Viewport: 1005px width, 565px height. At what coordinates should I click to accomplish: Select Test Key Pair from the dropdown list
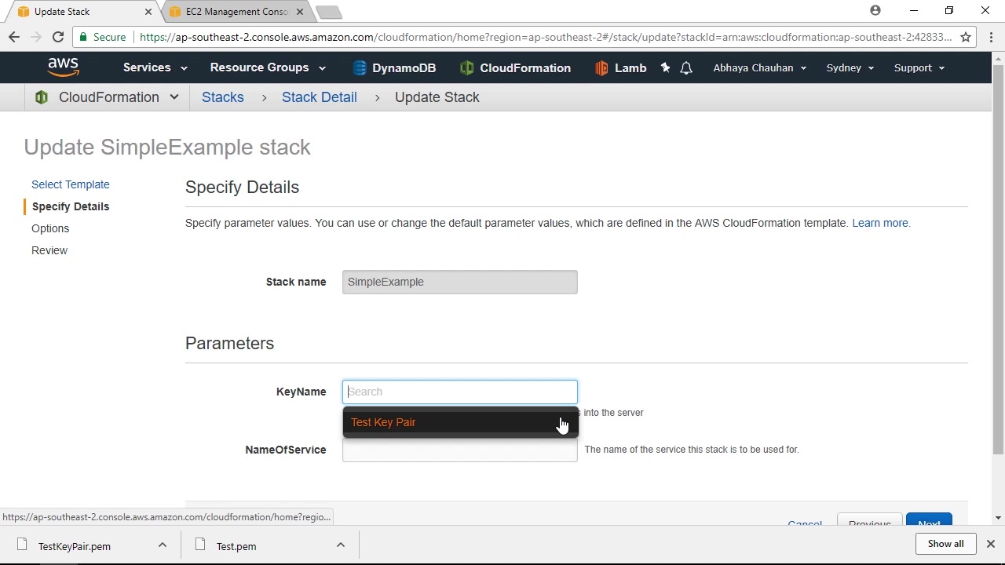pos(460,422)
